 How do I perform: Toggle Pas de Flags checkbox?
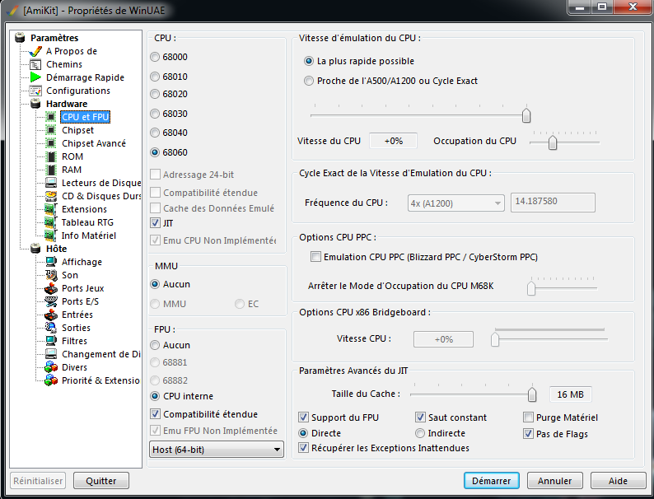click(x=528, y=434)
